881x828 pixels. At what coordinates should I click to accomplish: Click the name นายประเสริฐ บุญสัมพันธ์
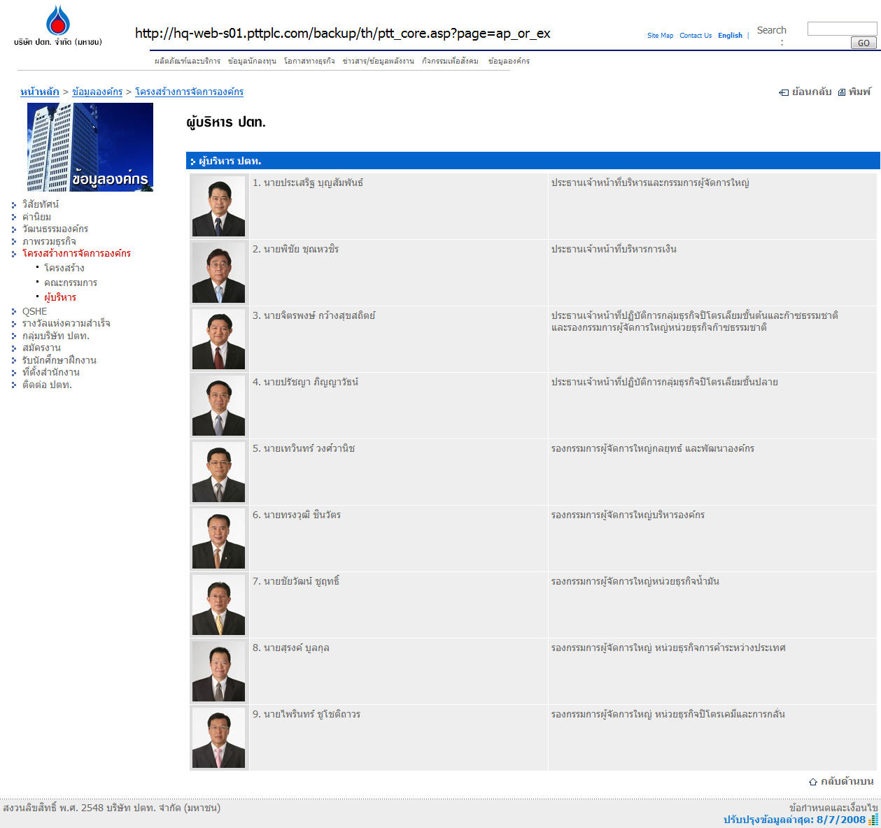coord(313,183)
